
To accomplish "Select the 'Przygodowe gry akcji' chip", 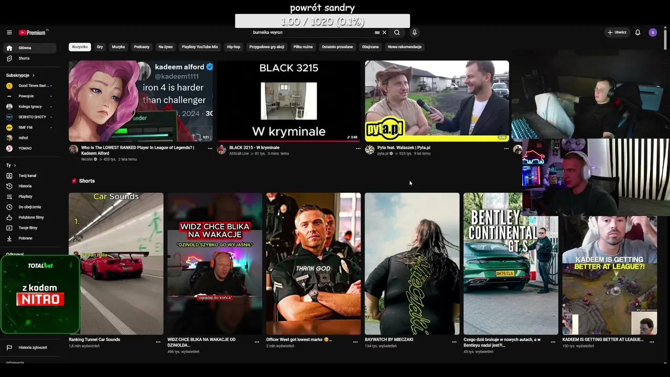I will [x=267, y=47].
